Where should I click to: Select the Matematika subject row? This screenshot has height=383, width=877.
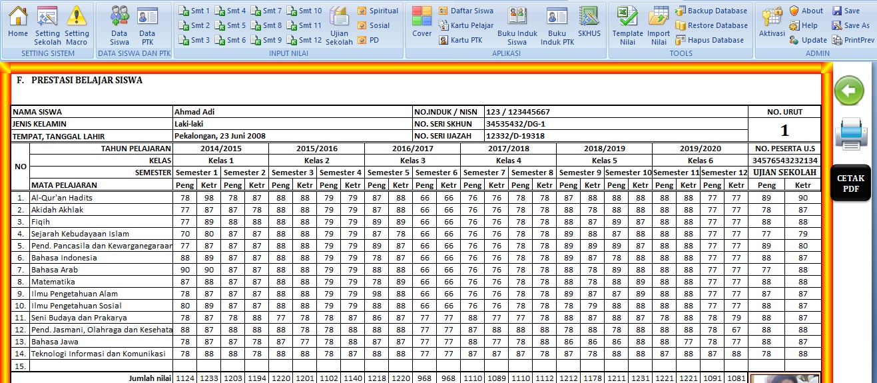[x=416, y=282]
